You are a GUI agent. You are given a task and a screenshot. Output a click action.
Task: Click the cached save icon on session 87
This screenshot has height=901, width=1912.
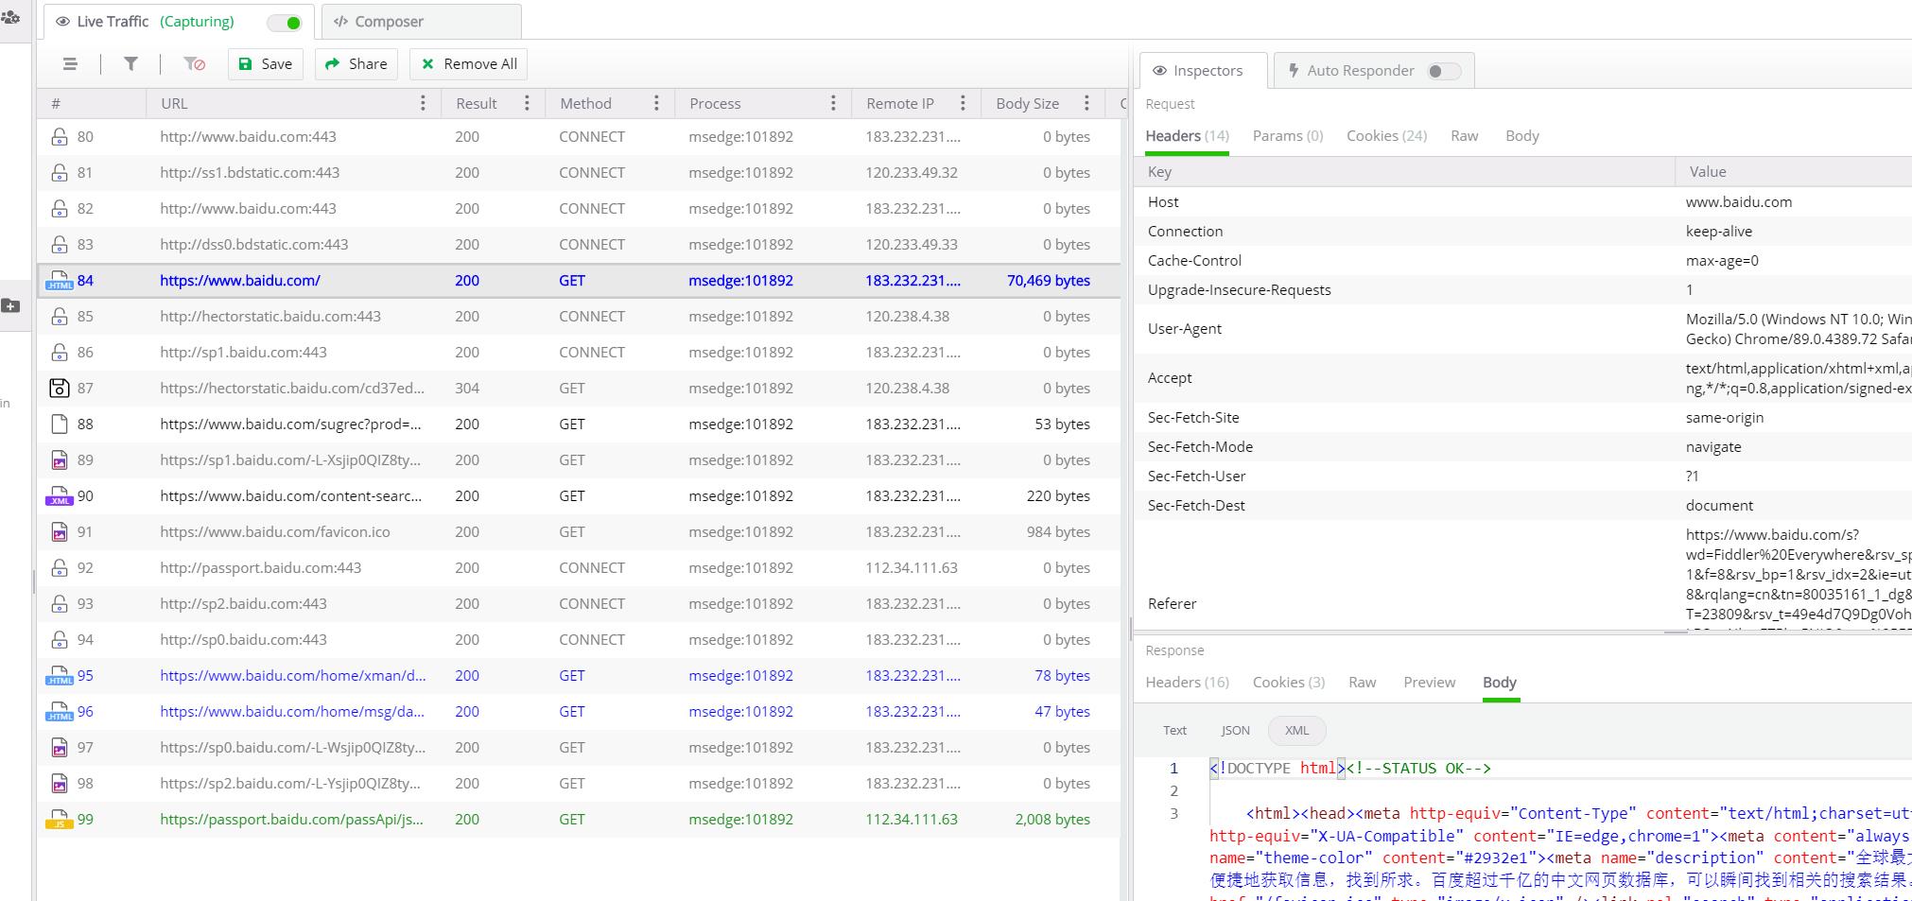click(60, 389)
